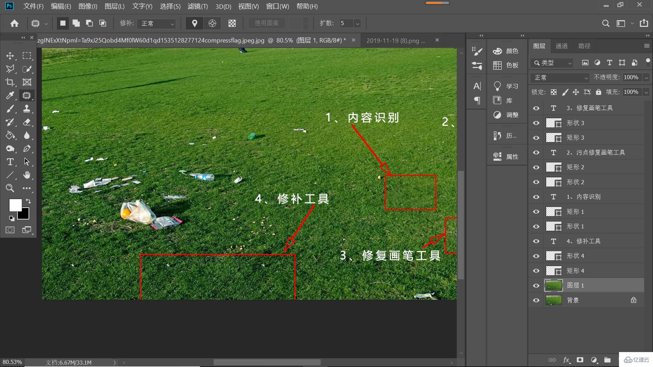Select the Crop tool
Screen dimensions: 653x367
pyautogui.click(x=10, y=82)
